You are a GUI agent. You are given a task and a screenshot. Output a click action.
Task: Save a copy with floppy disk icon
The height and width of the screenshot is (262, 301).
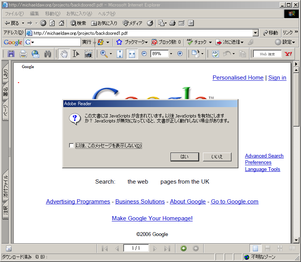click(x=11, y=54)
